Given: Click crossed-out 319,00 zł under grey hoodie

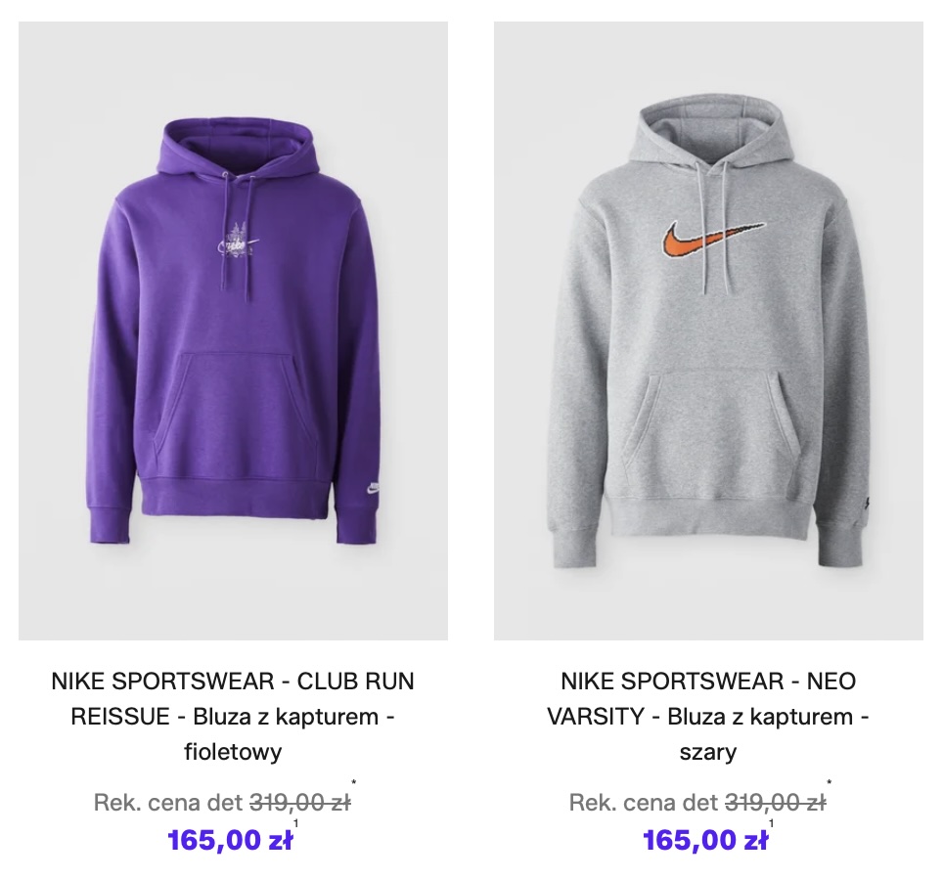Looking at the screenshot, I should pos(775,804).
